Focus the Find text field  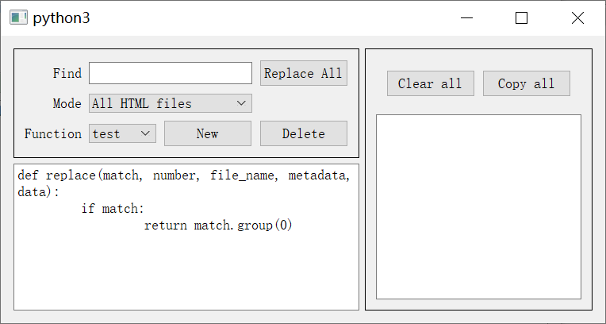point(170,73)
